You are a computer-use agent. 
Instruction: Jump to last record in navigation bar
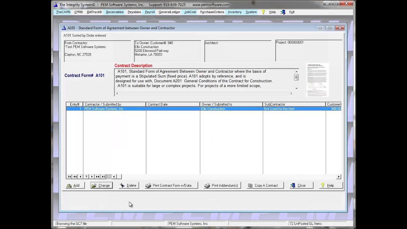coord(103,177)
